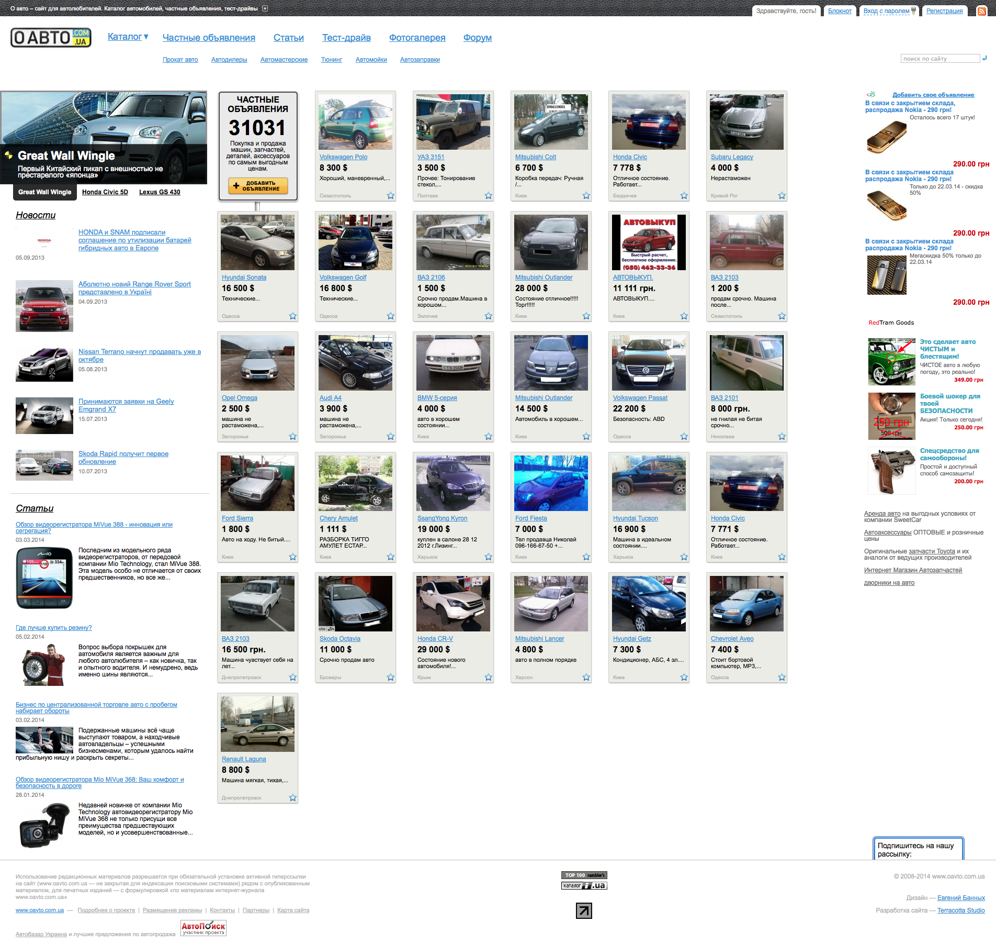The width and height of the screenshot is (996, 944).
Task: Open the Фотогалерея menu item
Action: [417, 38]
